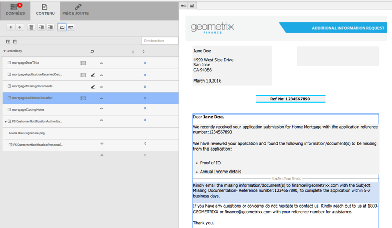The width and height of the screenshot is (392, 228).
Task: Click indent value 0 for mortgageAdditionalSolution
Action: (145, 98)
